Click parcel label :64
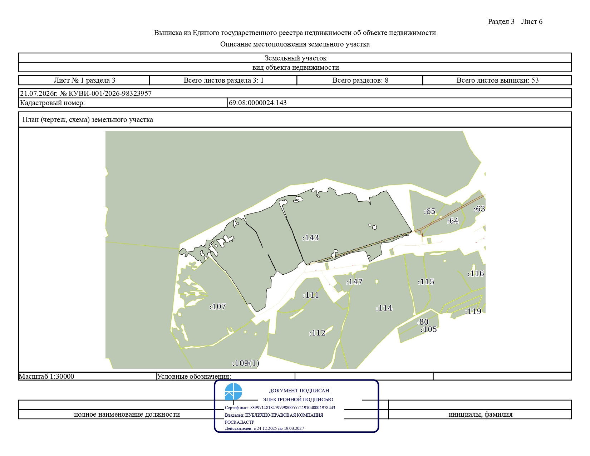 click(x=453, y=221)
